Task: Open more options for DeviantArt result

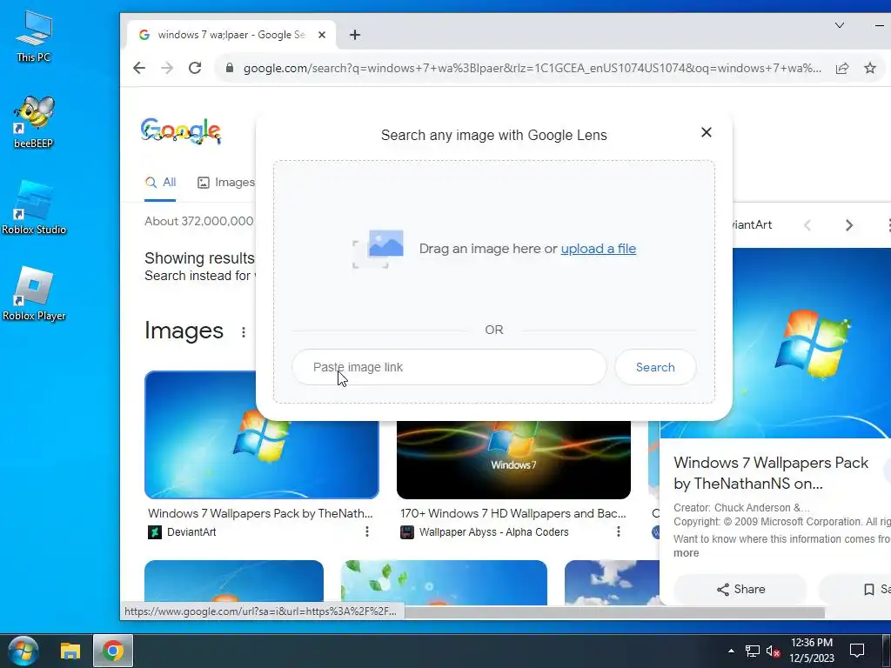Action: 367,531
